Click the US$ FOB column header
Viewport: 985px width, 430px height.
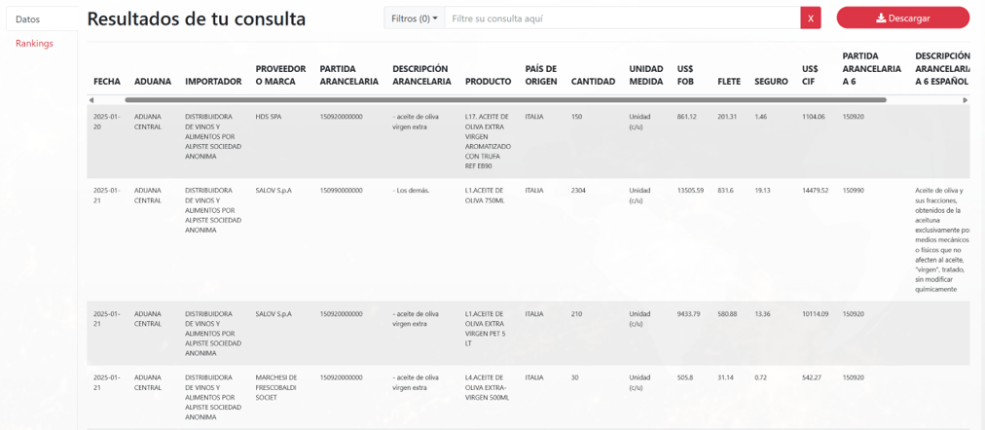pyautogui.click(x=686, y=75)
